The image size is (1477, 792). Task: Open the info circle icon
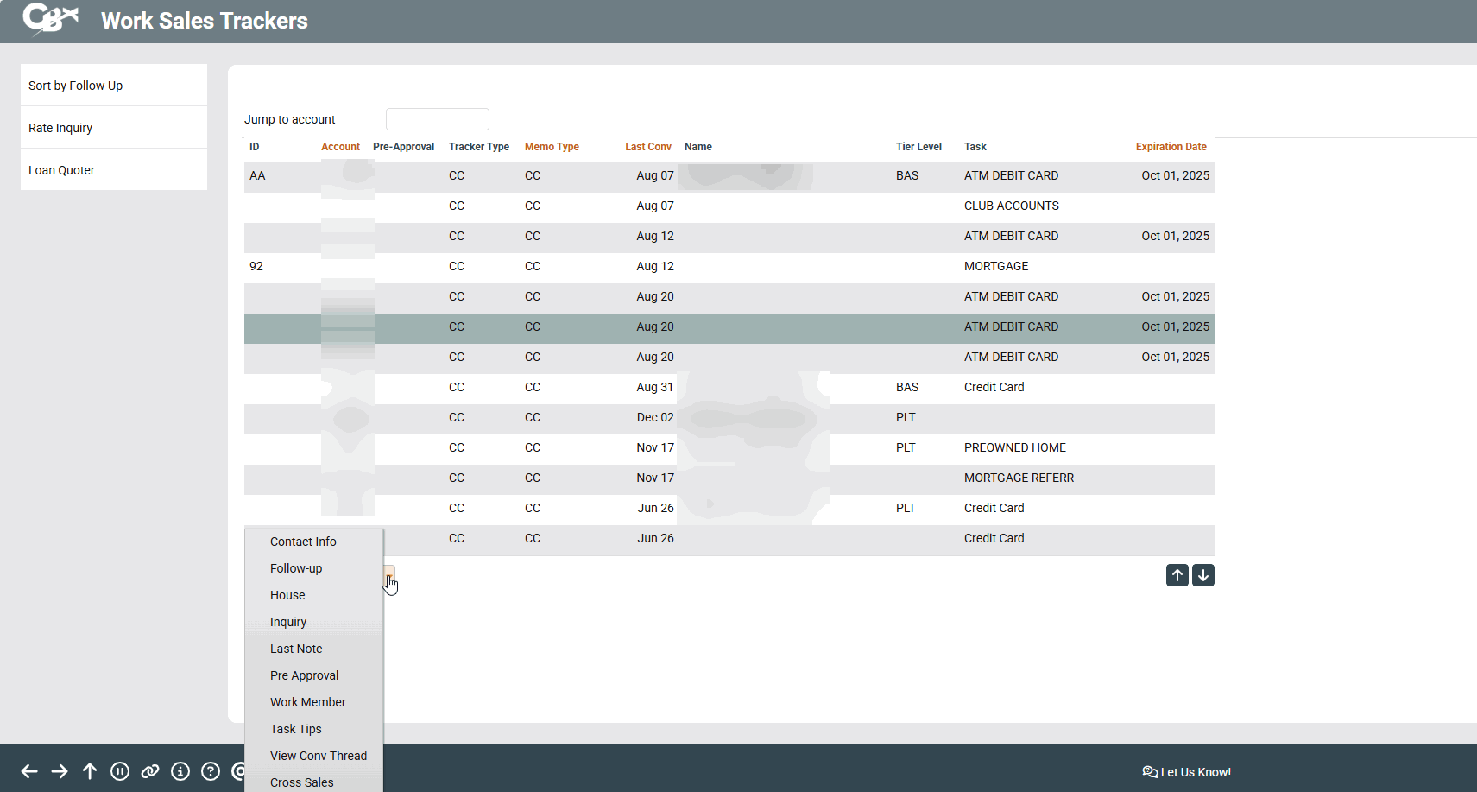[x=180, y=771]
